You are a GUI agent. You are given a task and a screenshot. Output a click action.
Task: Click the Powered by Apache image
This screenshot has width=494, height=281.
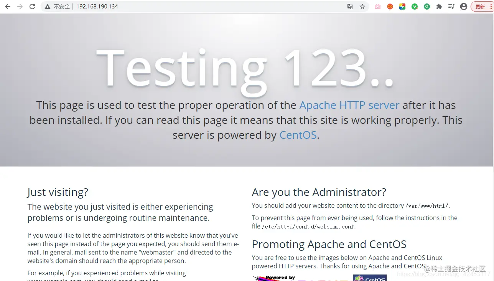coord(301,278)
